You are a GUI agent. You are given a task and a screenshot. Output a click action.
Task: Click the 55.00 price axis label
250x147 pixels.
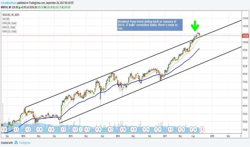pos(245,114)
